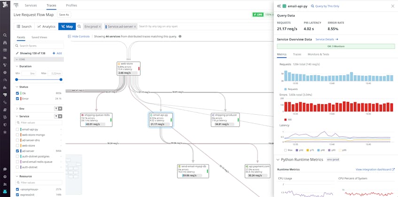
Task: Open the Traces tab in the service panel
Action: pyautogui.click(x=297, y=55)
